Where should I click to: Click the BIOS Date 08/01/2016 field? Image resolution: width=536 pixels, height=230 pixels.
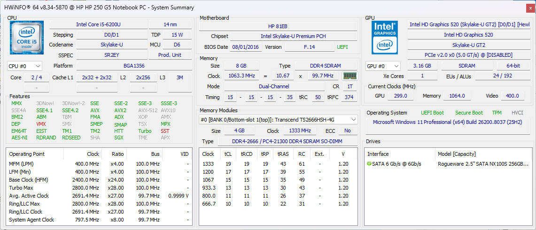coord(245,47)
